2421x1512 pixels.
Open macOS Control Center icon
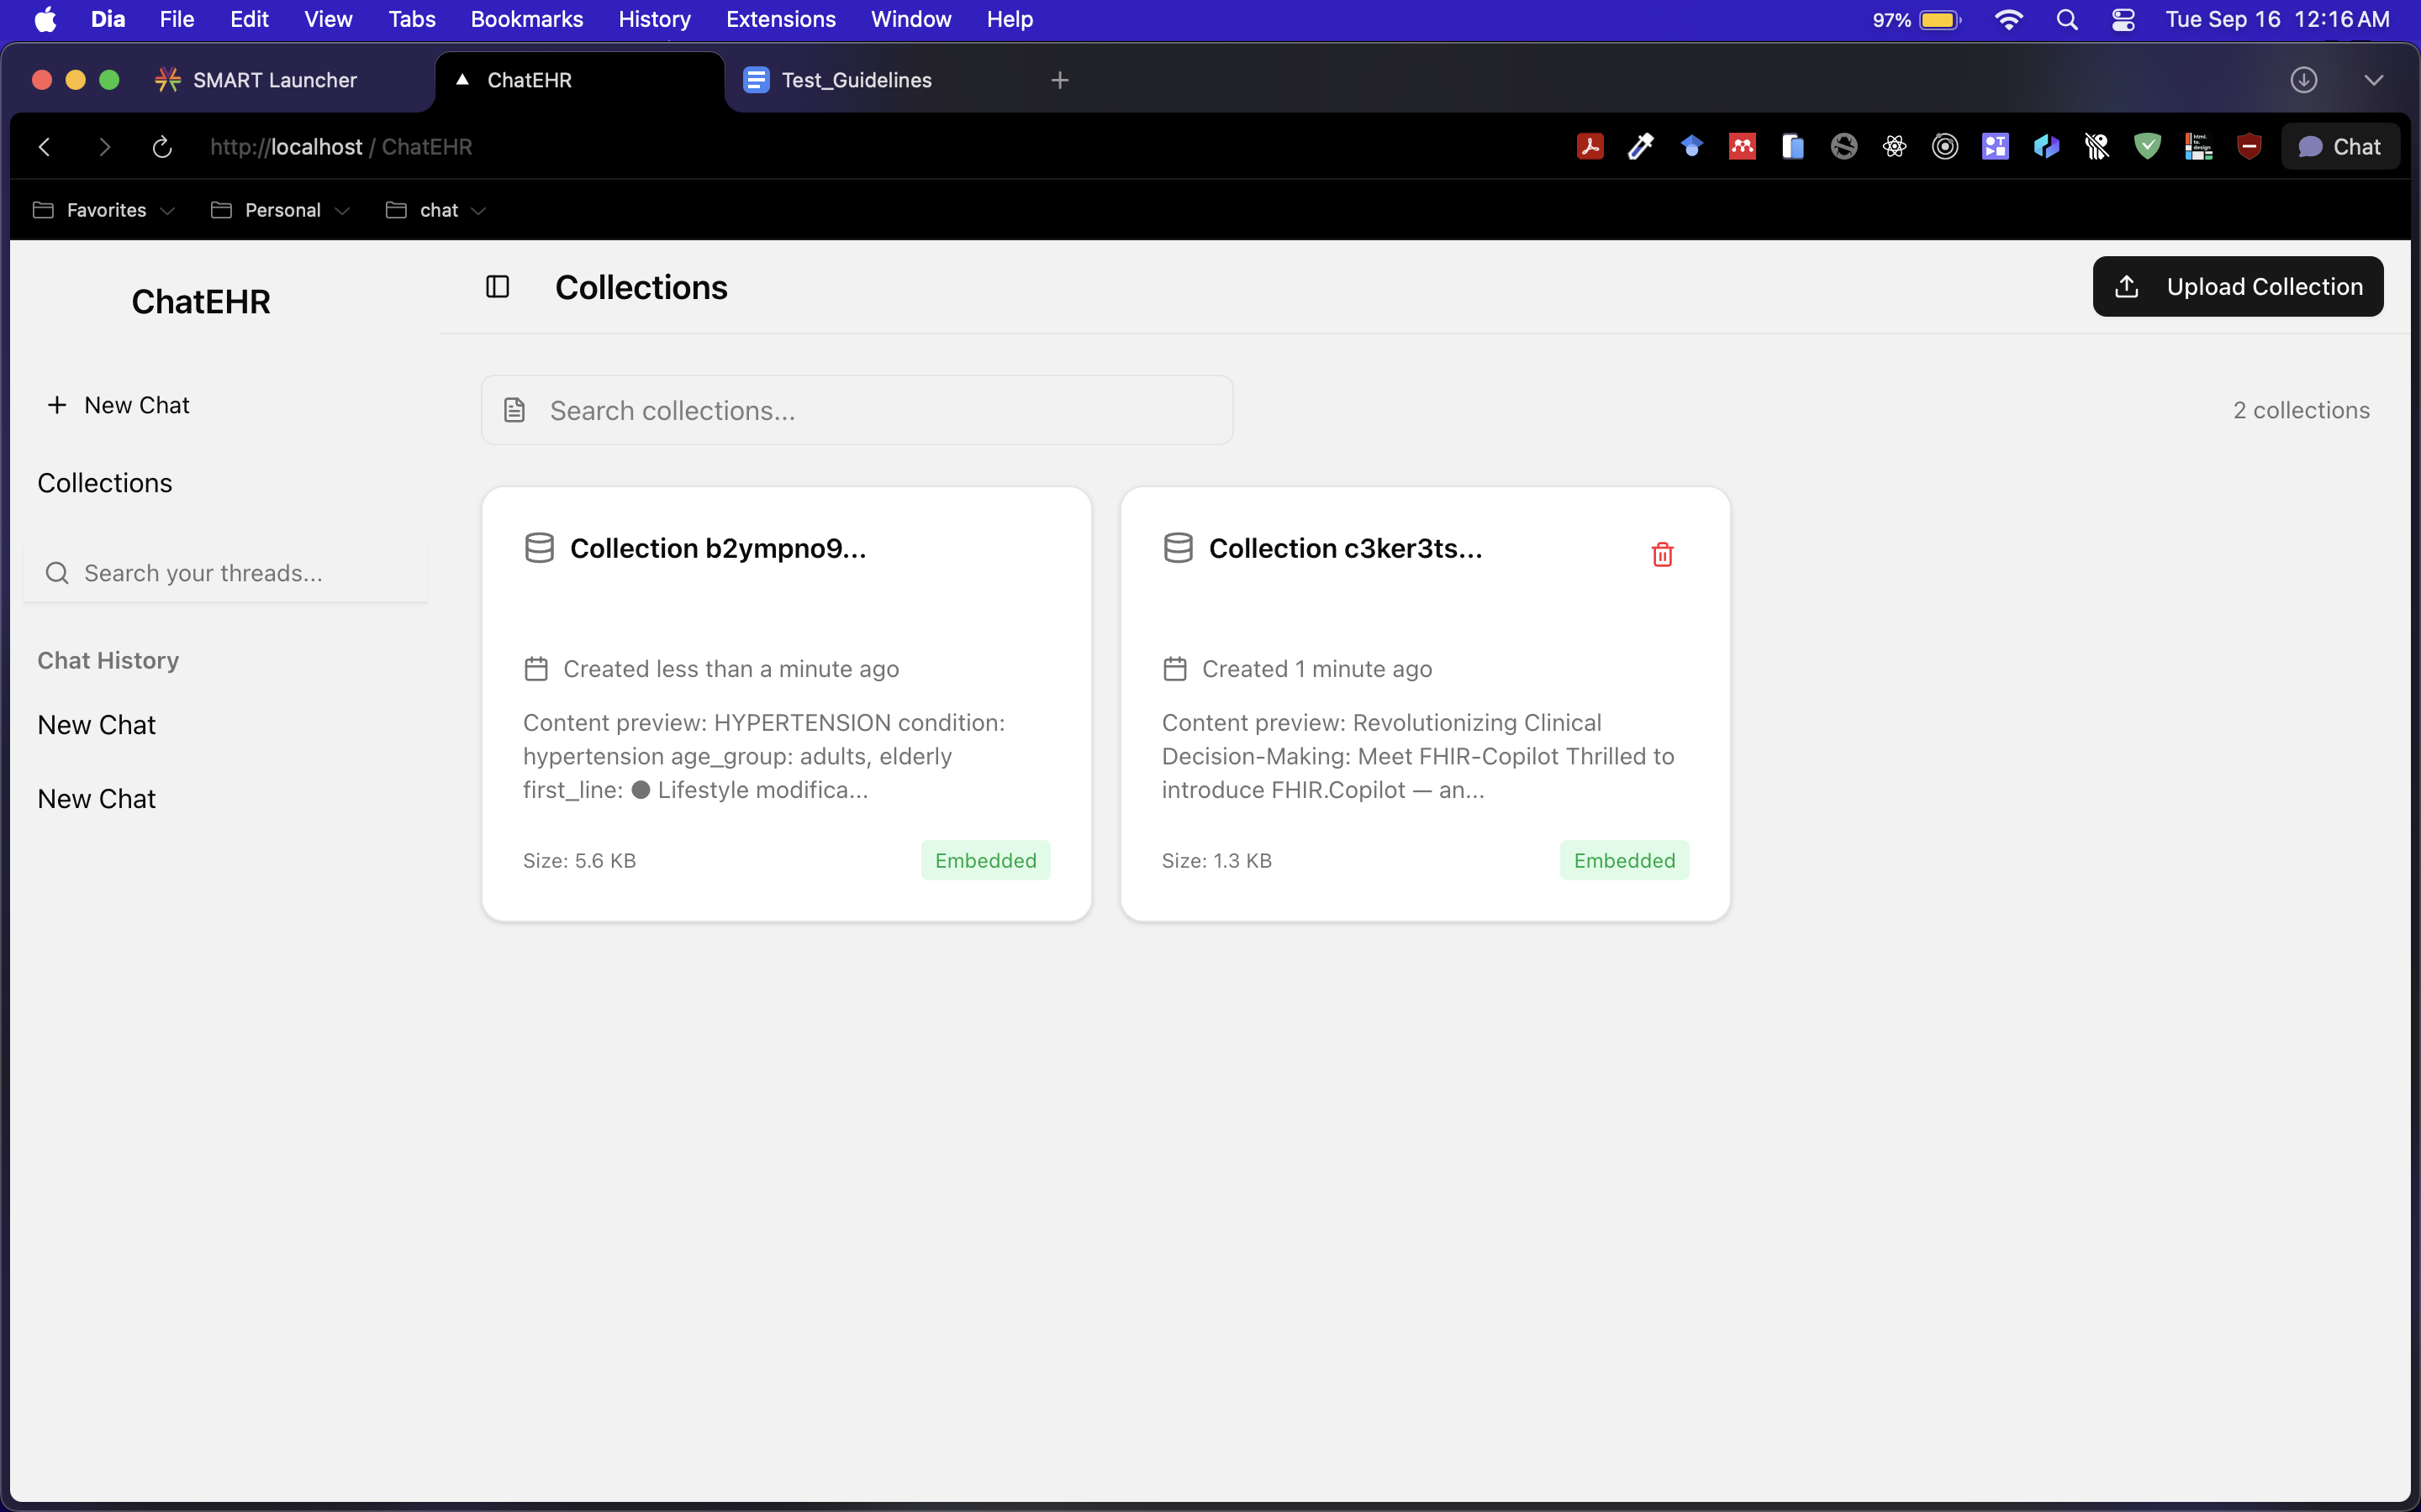[x=2123, y=19]
